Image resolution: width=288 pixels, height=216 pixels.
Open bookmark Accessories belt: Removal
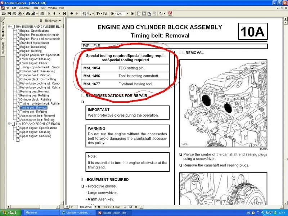[37, 116]
